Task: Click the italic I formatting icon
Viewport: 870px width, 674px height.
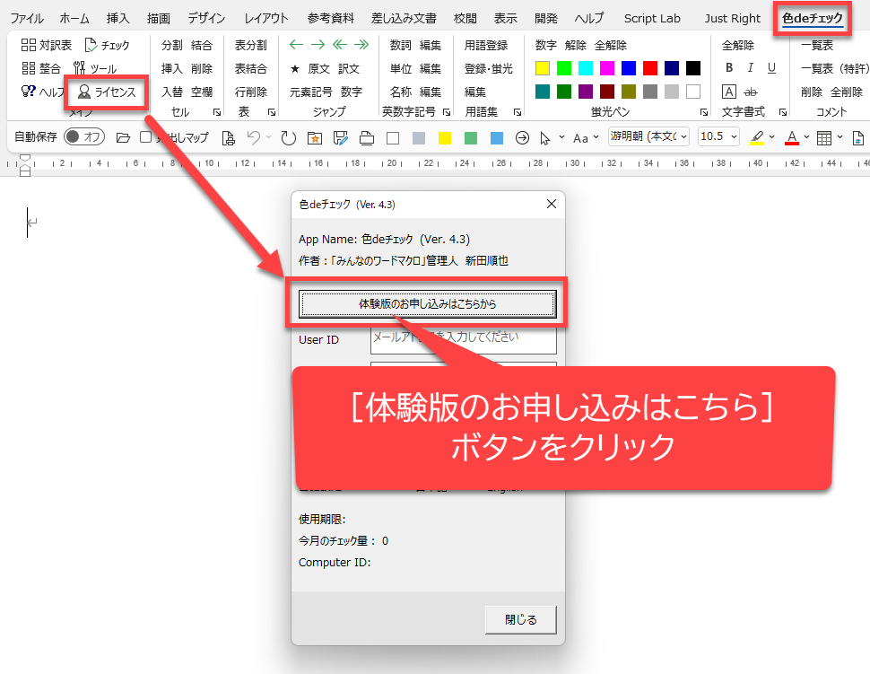Action: point(750,68)
